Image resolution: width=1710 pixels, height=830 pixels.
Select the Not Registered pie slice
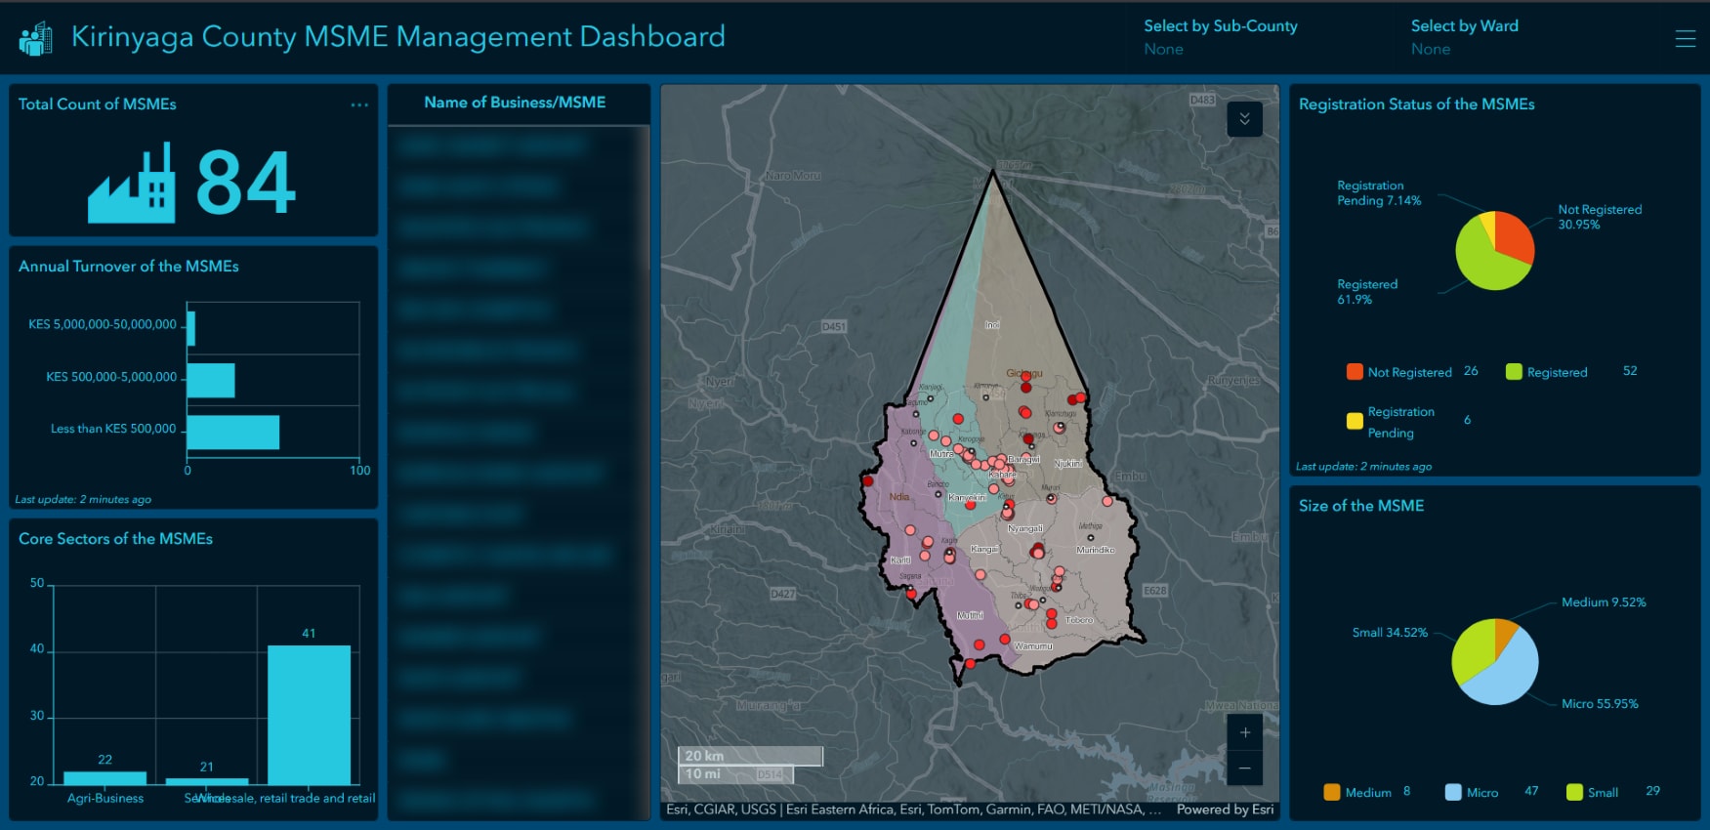coord(1515,235)
